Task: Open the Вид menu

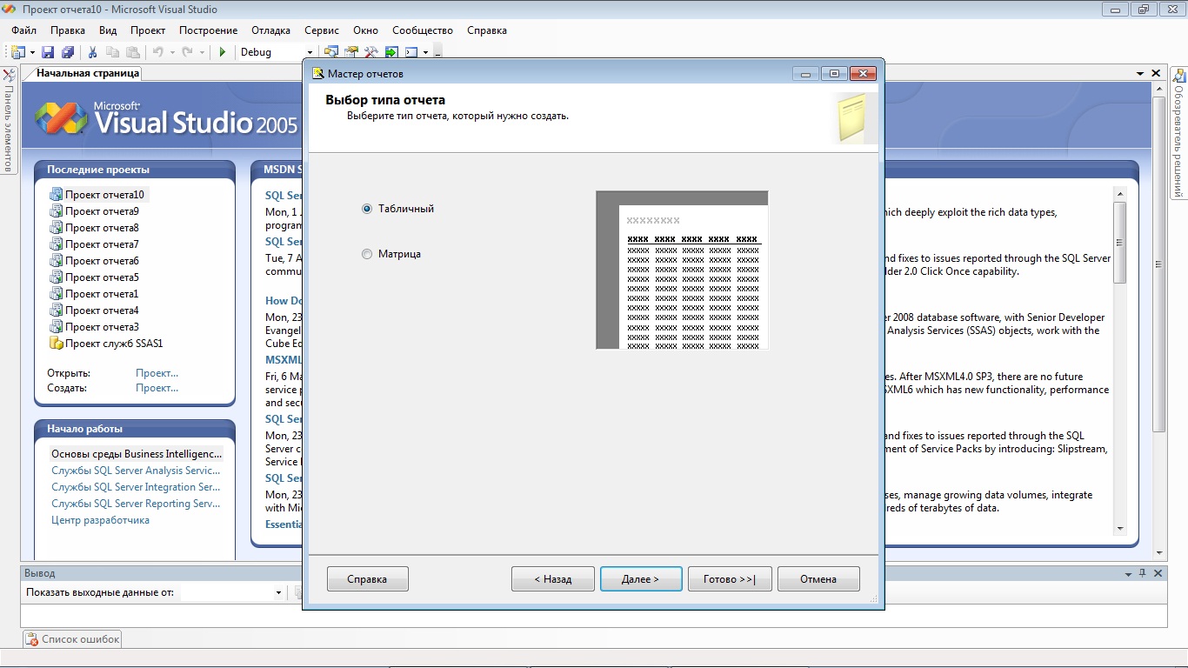Action: pos(108,30)
